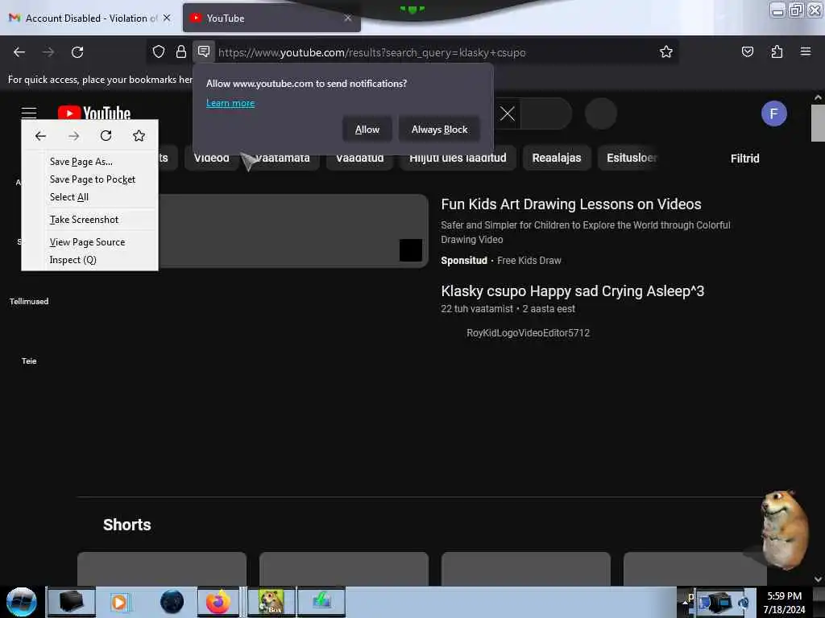
Task: Click the address bar URL field
Action: [x=371, y=52]
